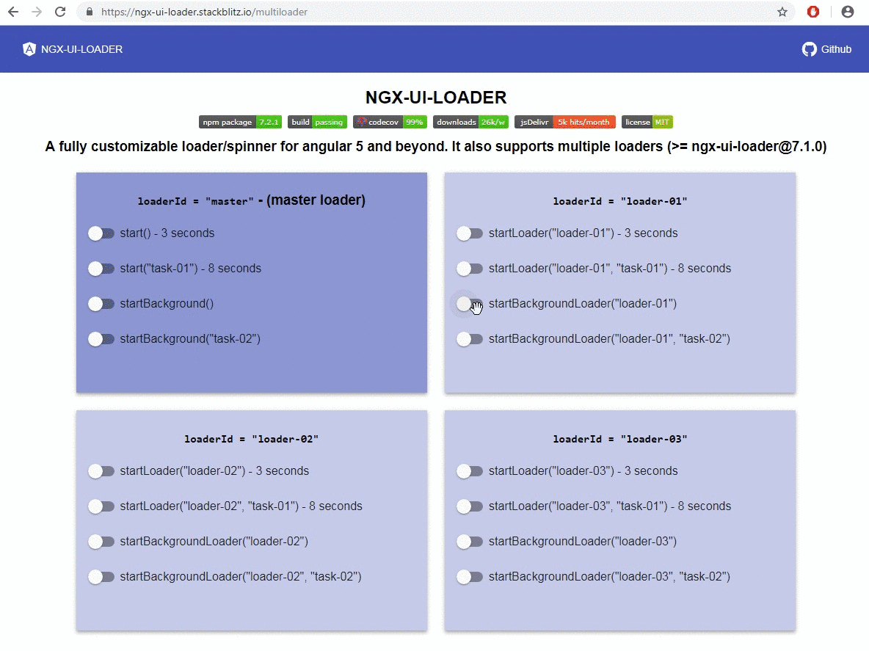The height and width of the screenshot is (651, 869).
Task: Click the loaderId = "loader-01" heading
Action: pos(620,201)
